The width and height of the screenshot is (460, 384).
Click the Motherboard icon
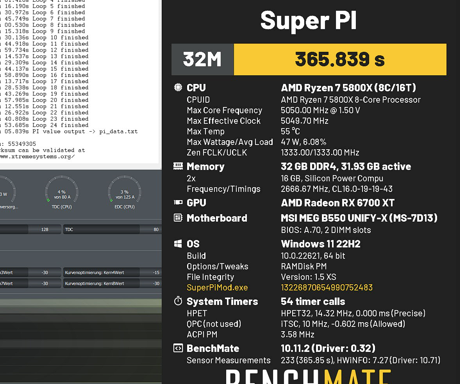pos(178,218)
